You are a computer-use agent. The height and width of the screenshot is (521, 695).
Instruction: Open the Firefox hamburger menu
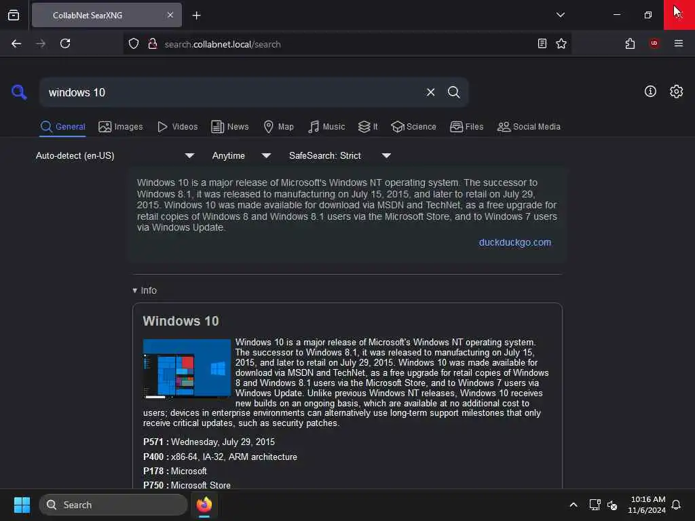(678, 43)
